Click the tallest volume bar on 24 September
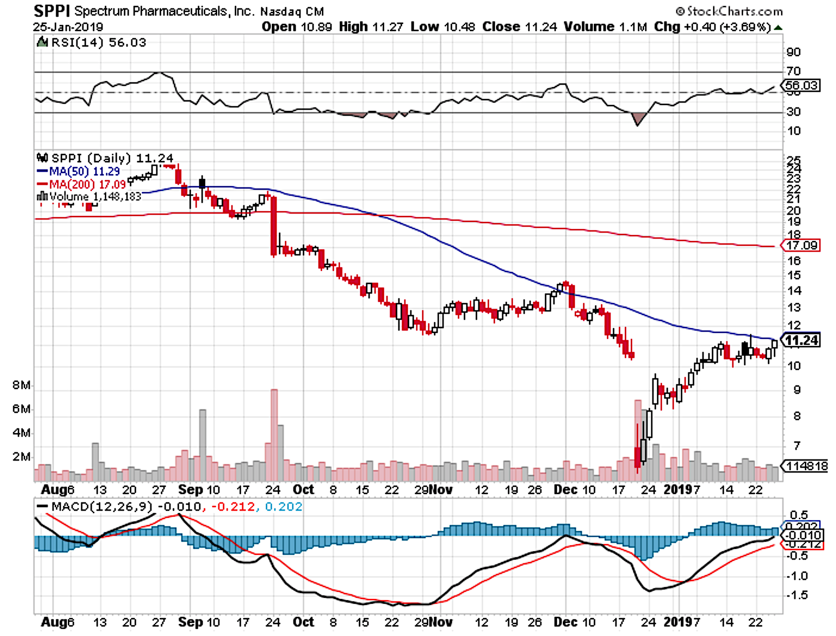This screenshot has height=636, width=836. pyautogui.click(x=274, y=436)
